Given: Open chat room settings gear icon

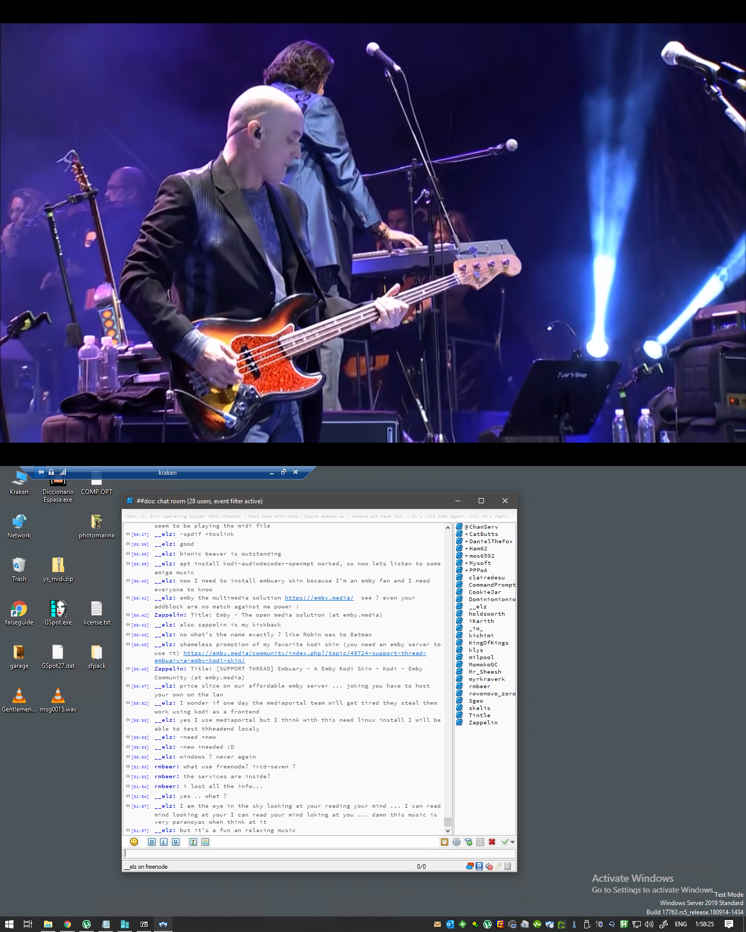Looking at the screenshot, I should coord(456,842).
